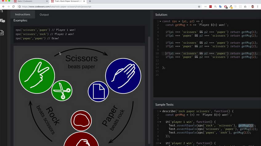Image resolution: width=261 pixels, height=146 pixels.
Task: Click the sidebar fork icon at top
Action: [x=2, y=11]
